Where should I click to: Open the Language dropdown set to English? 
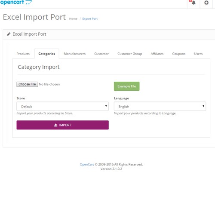tap(160, 106)
